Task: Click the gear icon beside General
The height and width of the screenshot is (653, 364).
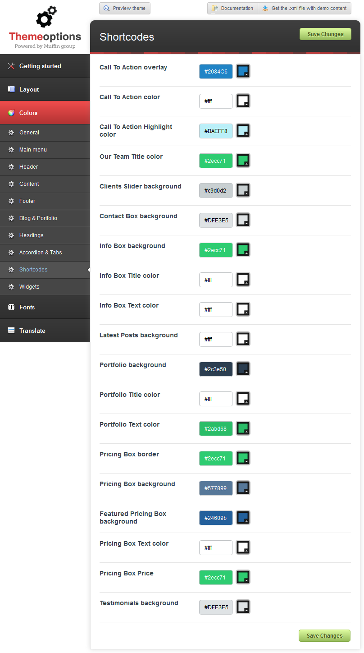Action: click(11, 133)
